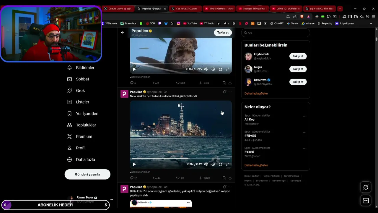The image size is (378, 213).
Task: Pop out the 0:12 video picture-in-picture
Action: click(220, 164)
